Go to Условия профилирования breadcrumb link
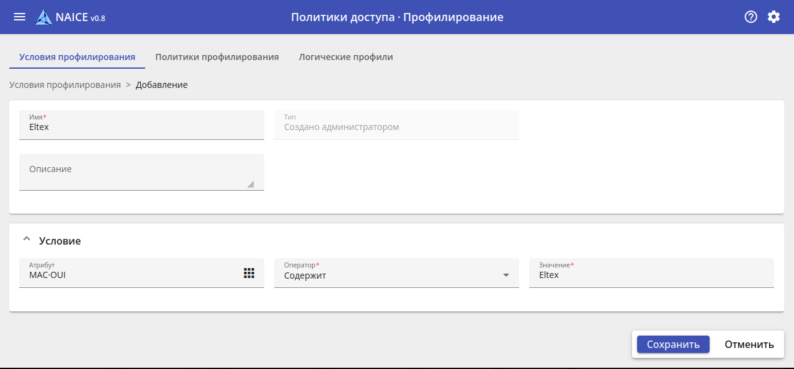Screen dimensions: 794x369 pos(65,85)
